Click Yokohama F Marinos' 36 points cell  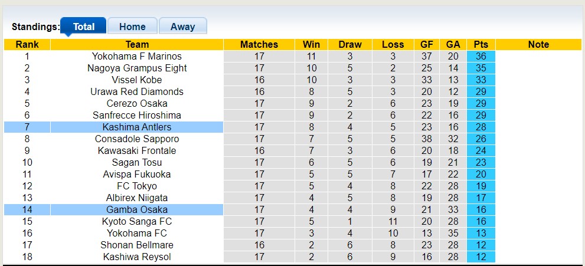[x=481, y=57]
